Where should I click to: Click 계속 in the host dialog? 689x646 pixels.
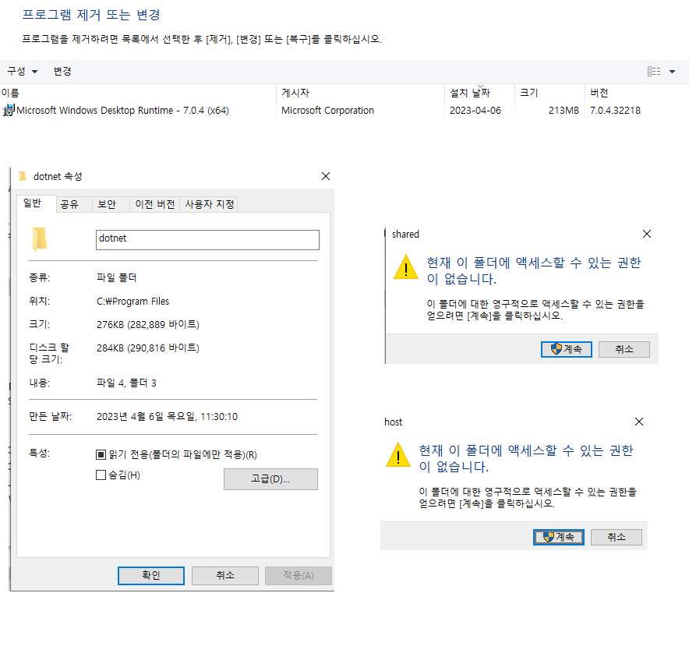(559, 537)
